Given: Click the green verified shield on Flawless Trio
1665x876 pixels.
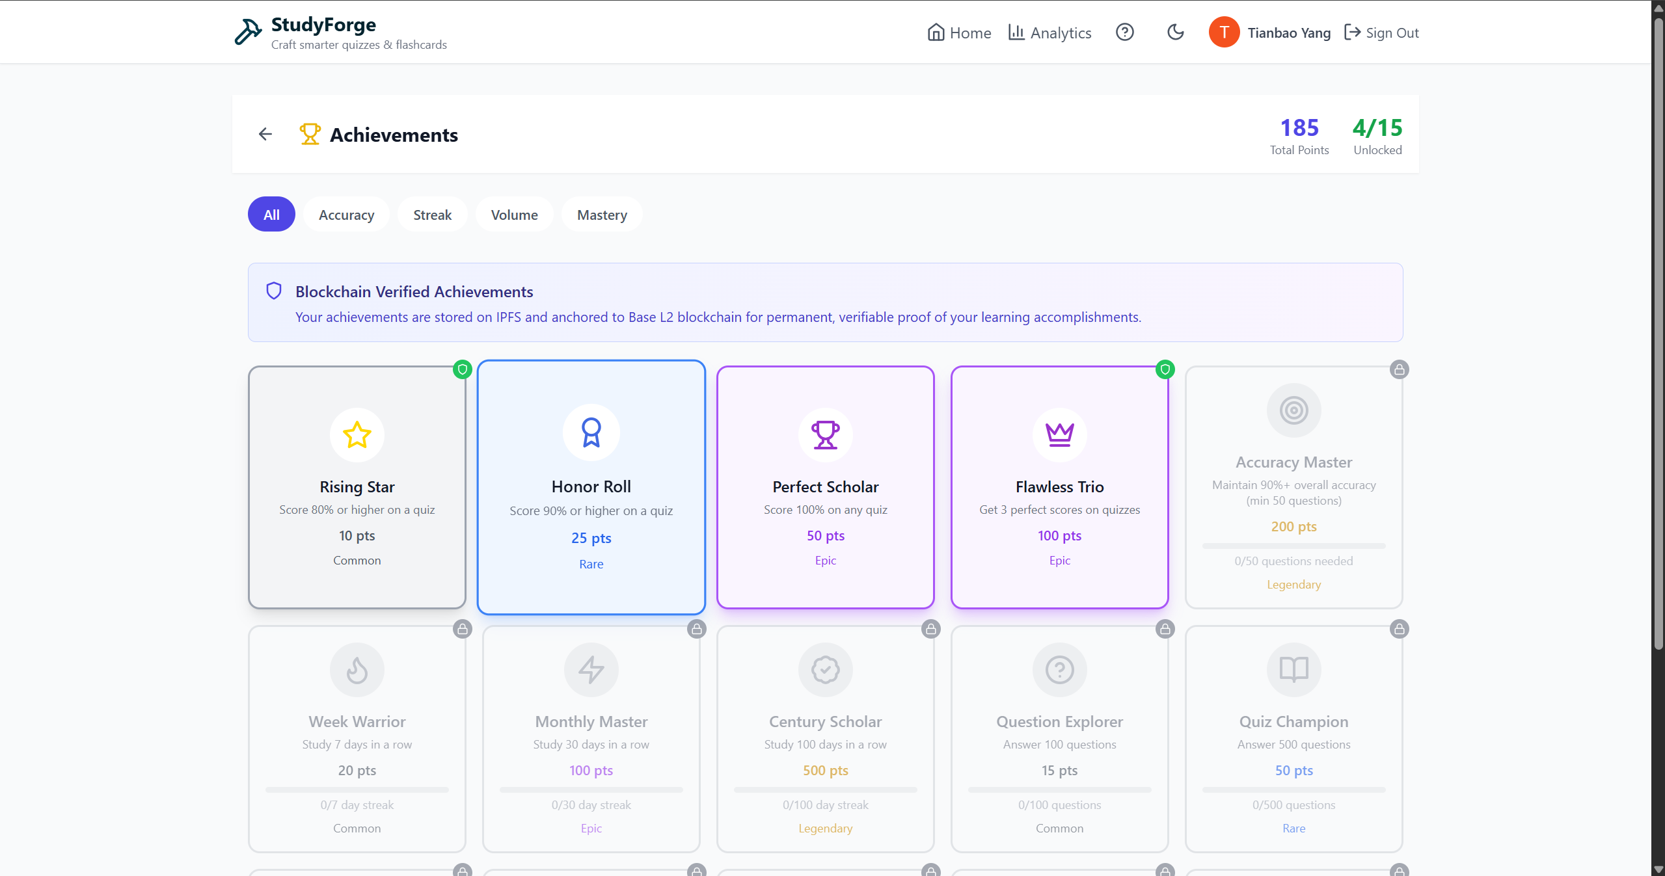Looking at the screenshot, I should pos(1165,369).
